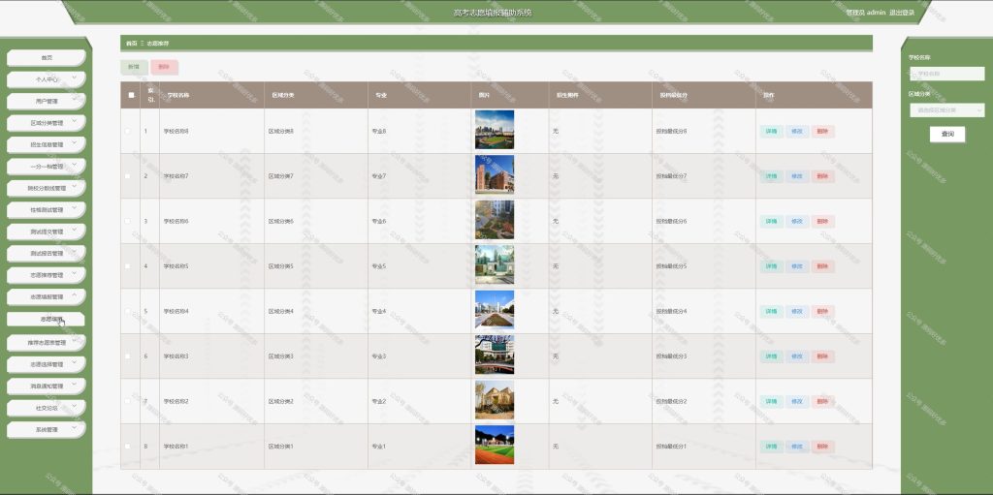Check the checkbox for row 6

[128, 356]
